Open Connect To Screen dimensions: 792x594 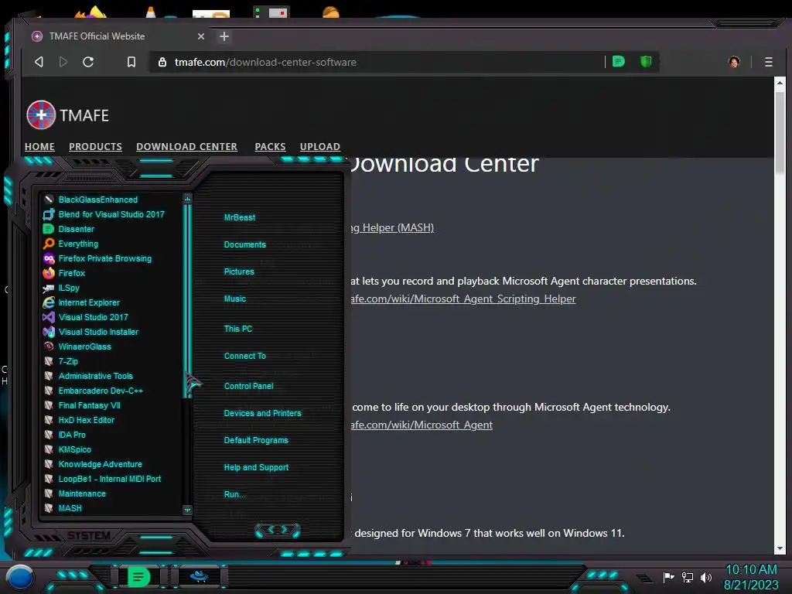244,356
